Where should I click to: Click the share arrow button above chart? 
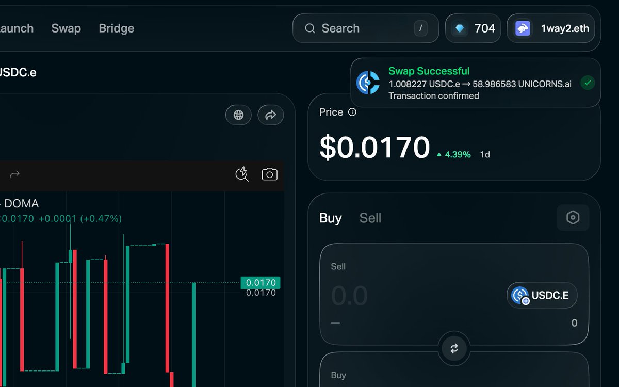coord(271,115)
